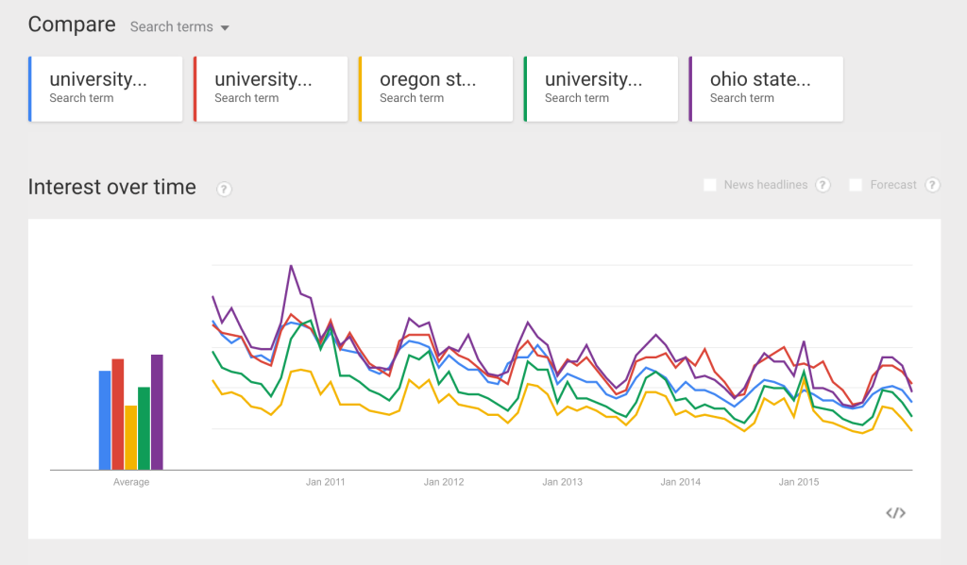Select the blue university search term card
The height and width of the screenshot is (565, 967).
click(x=106, y=89)
